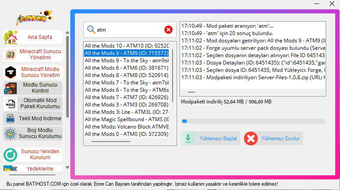Viewport: 340px width, 190px height.
Task: Select All the Mods 7 - ATM7
Action: click(126, 97)
